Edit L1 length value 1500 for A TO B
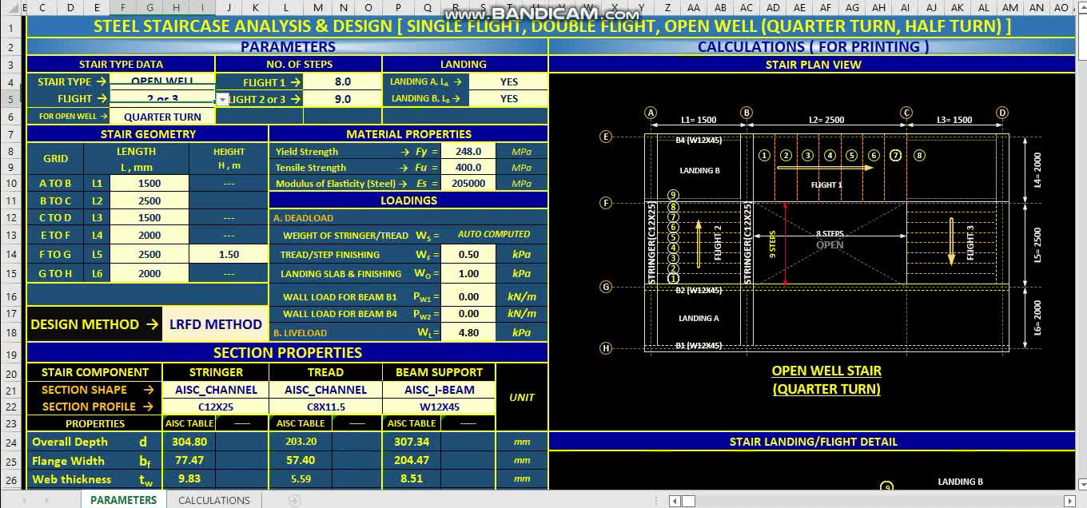This screenshot has height=508, width=1087. (149, 184)
